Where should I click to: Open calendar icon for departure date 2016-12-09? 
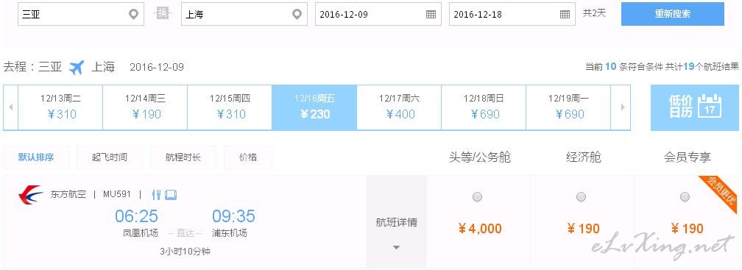[431, 14]
